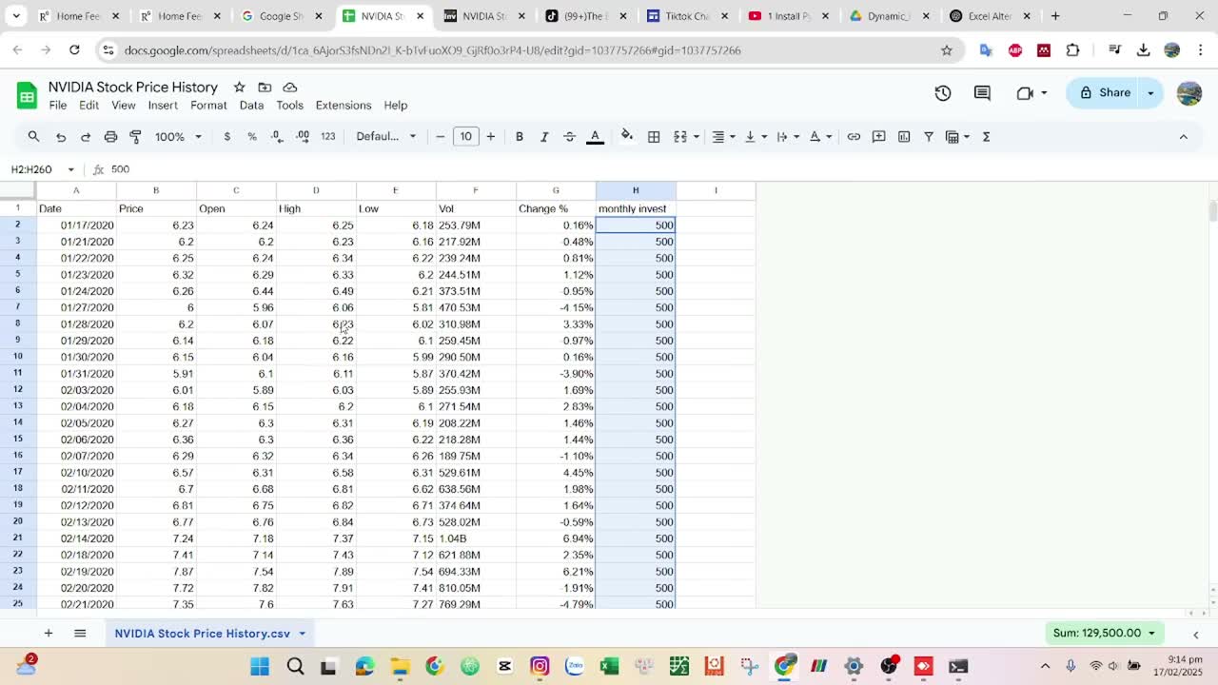Image resolution: width=1218 pixels, height=685 pixels.
Task: Open the Extensions menu
Action: (x=343, y=106)
